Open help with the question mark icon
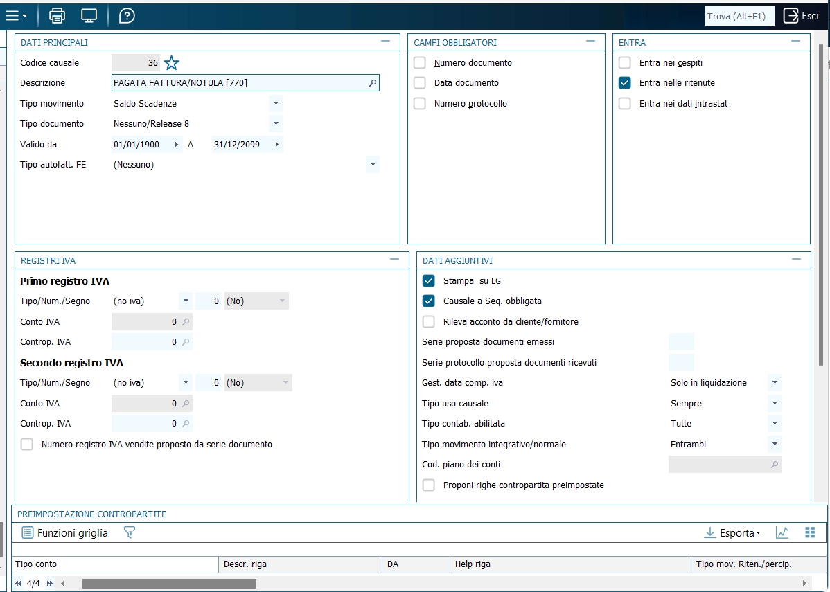The height and width of the screenshot is (592, 830). 127,15
